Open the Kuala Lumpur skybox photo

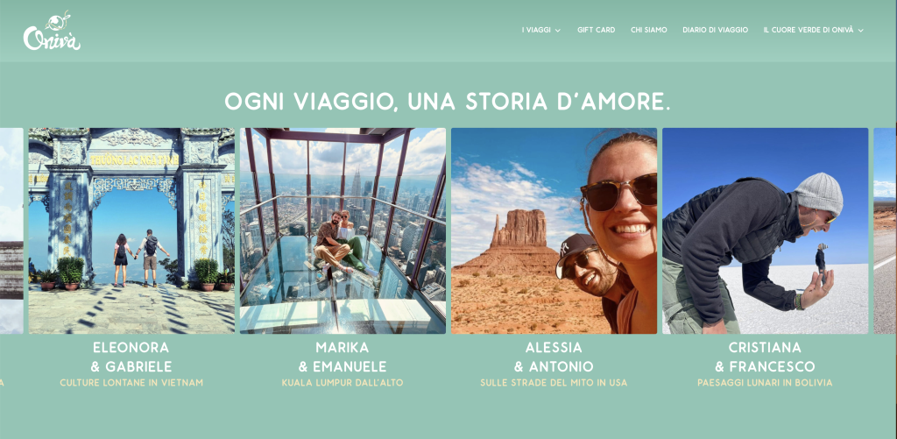point(343,230)
